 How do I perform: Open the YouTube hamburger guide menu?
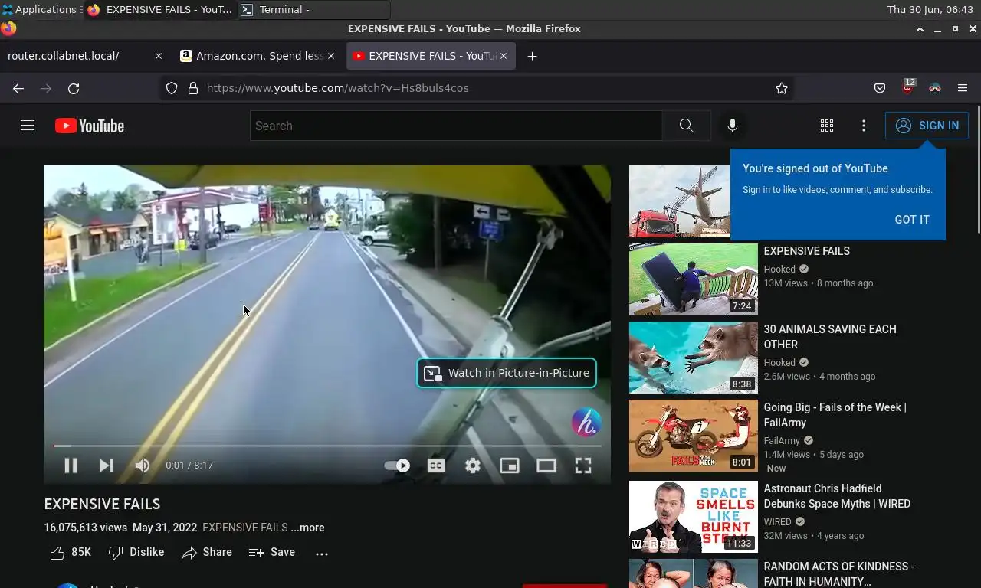(x=28, y=126)
